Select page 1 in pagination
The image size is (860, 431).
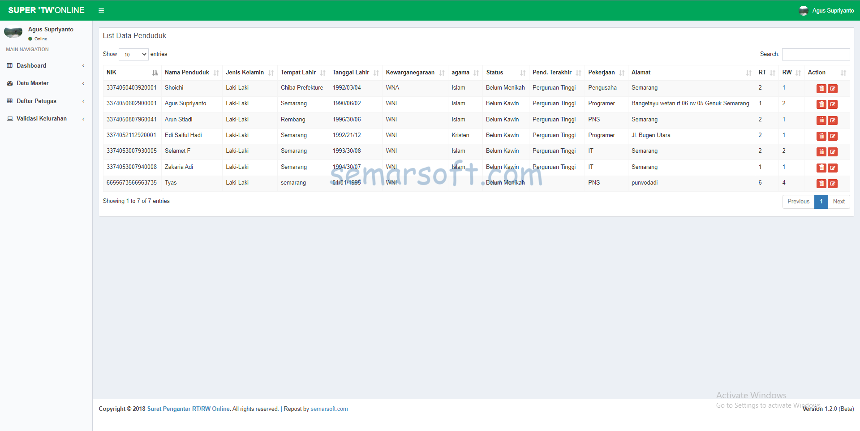click(821, 202)
